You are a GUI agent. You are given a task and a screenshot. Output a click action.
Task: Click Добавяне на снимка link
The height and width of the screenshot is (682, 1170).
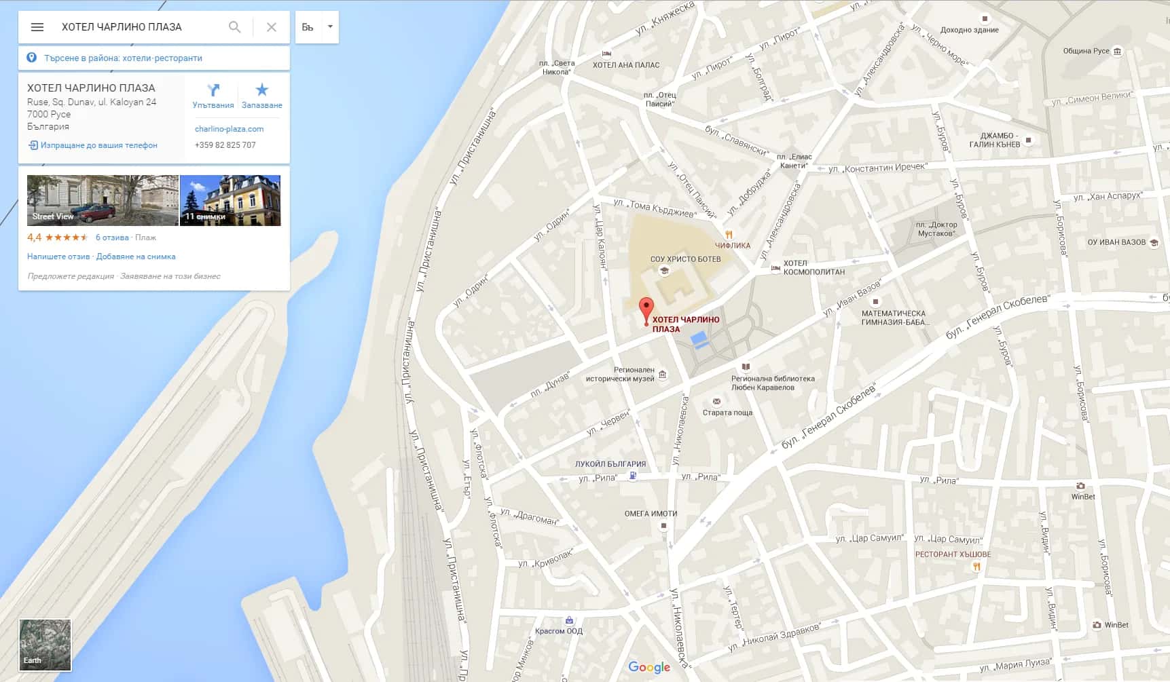tap(136, 257)
